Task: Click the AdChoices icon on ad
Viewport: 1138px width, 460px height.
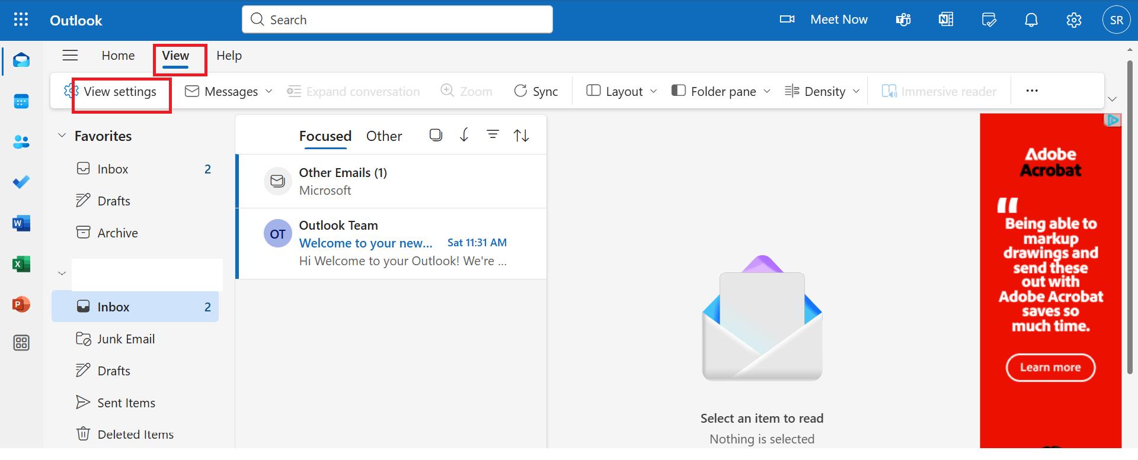Action: click(x=1113, y=120)
